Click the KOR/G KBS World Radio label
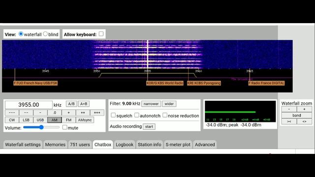 point(165,83)
